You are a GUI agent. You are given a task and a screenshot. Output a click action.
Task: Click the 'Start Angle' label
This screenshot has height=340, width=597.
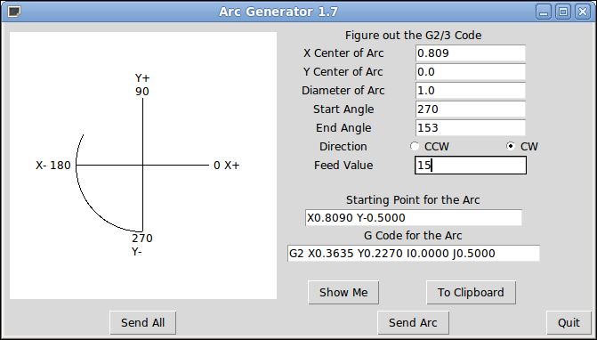[343, 109]
